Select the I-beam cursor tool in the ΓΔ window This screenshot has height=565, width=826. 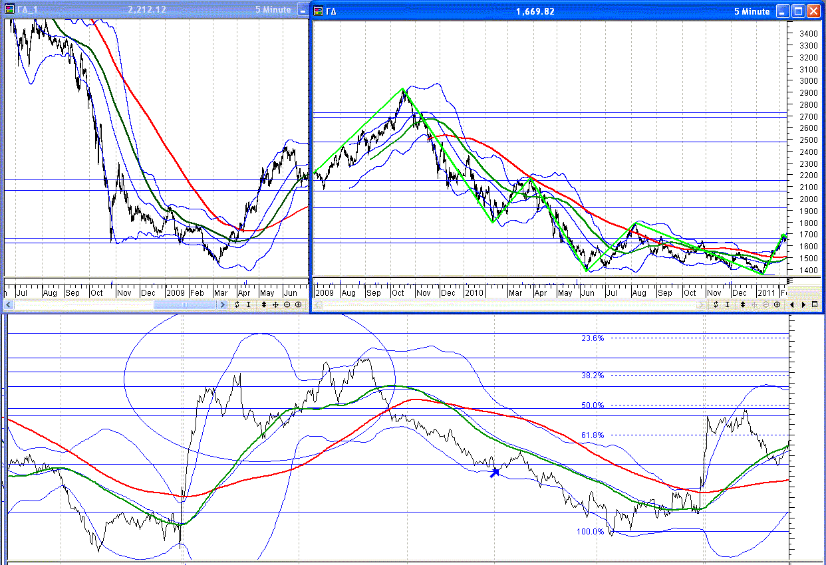727,304
